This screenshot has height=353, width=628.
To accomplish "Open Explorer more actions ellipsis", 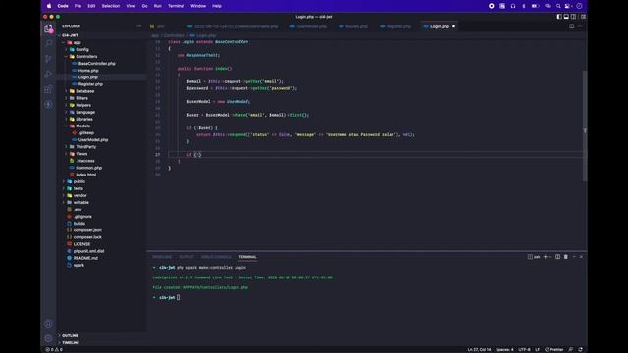I will (139, 26).
